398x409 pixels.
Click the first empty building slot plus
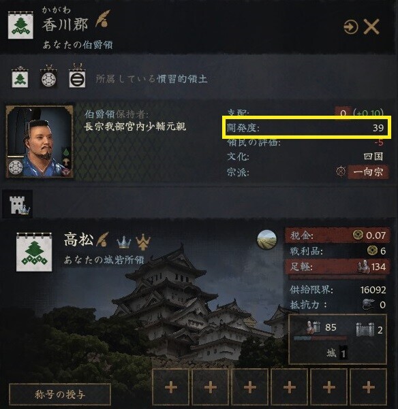[171, 387]
